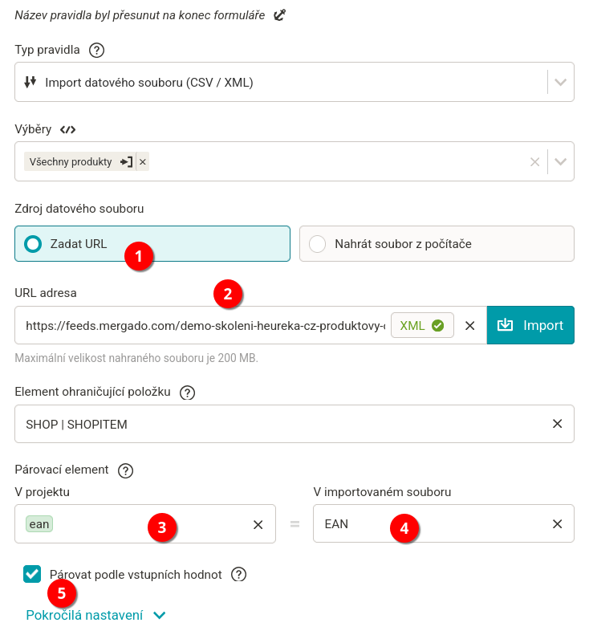Open the Typ pravidla dropdown arrow
589x643 pixels.
pos(561,82)
